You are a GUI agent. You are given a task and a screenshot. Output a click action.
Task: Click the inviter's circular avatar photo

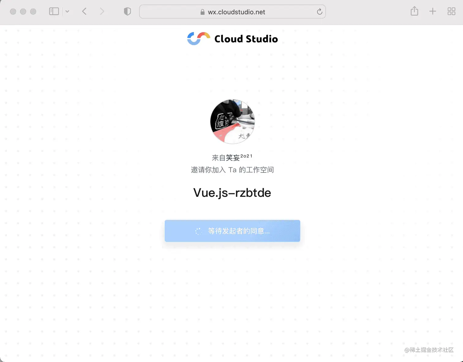232,121
